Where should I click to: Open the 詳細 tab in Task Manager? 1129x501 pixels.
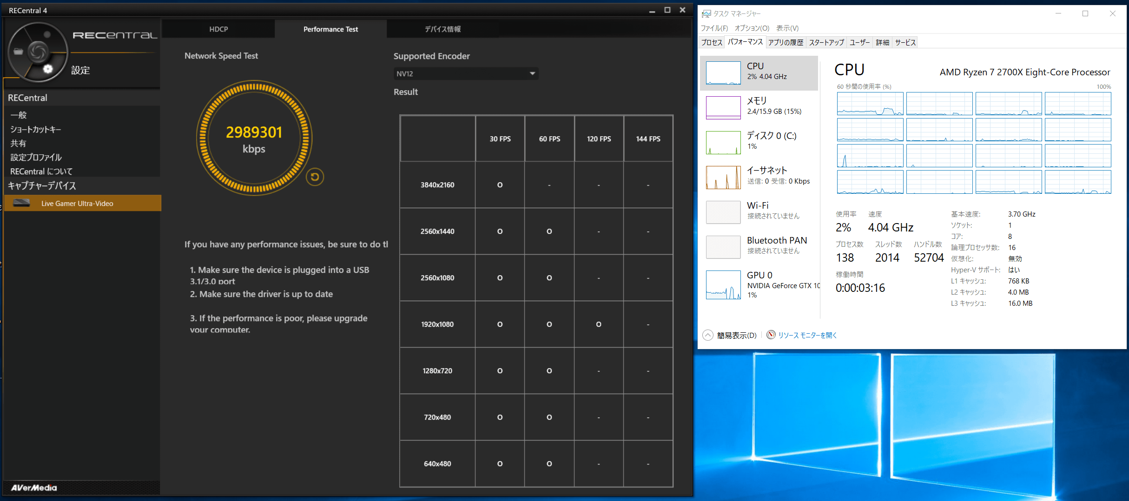882,42
